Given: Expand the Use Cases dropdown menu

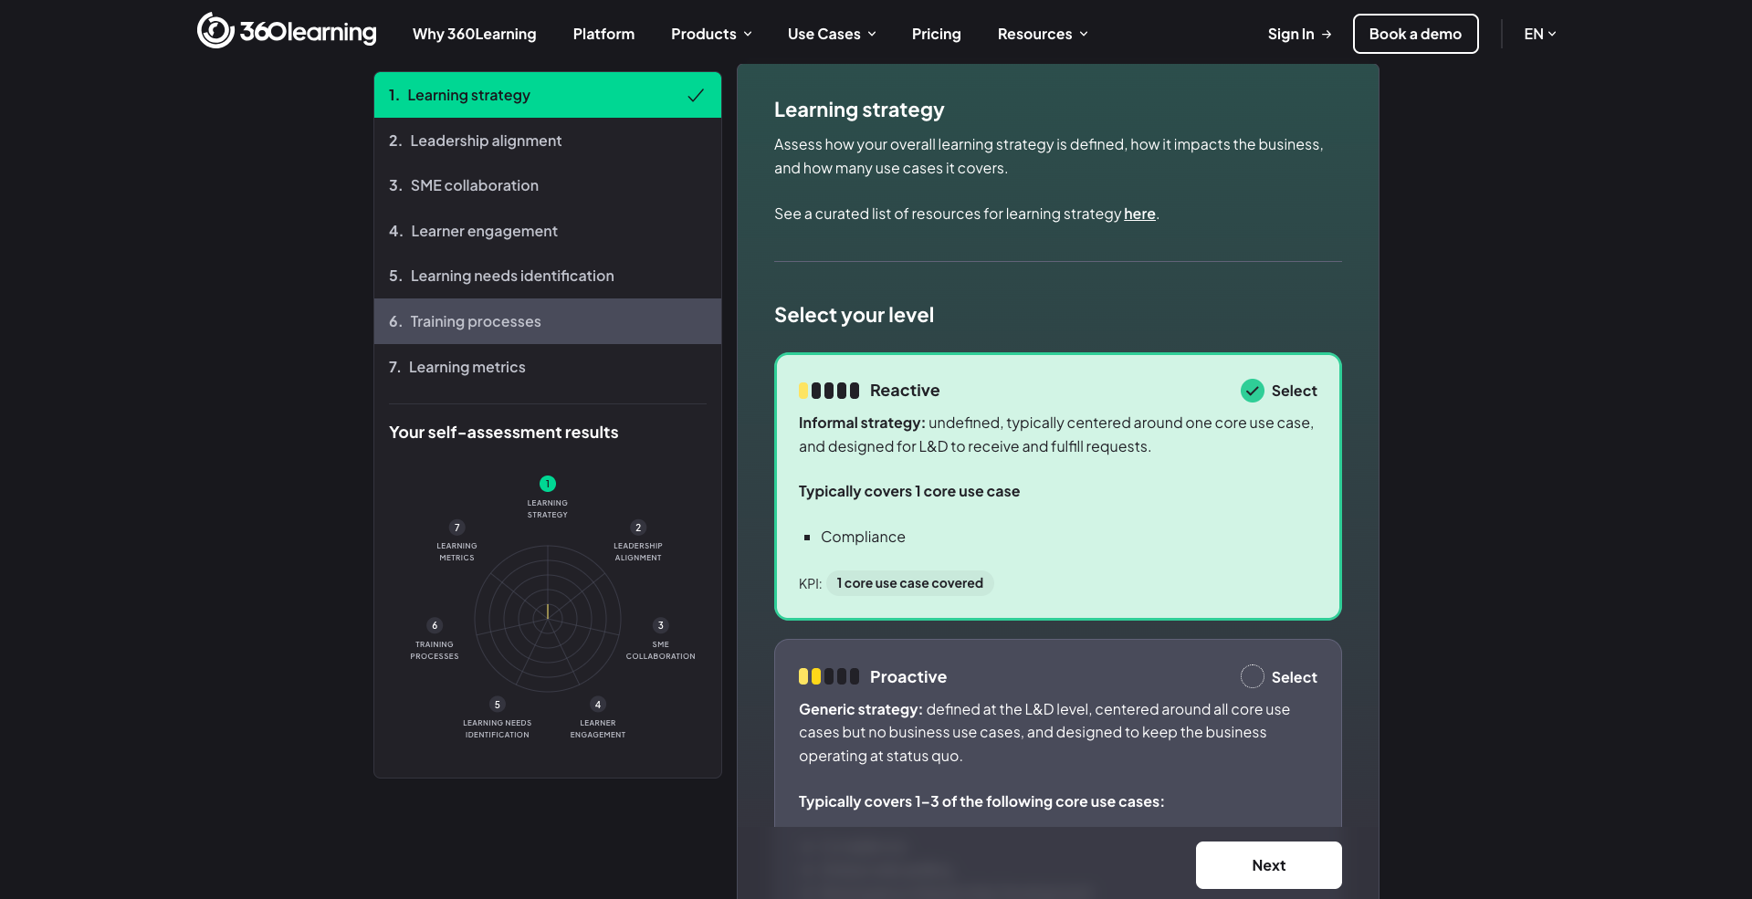Looking at the screenshot, I should (x=832, y=34).
